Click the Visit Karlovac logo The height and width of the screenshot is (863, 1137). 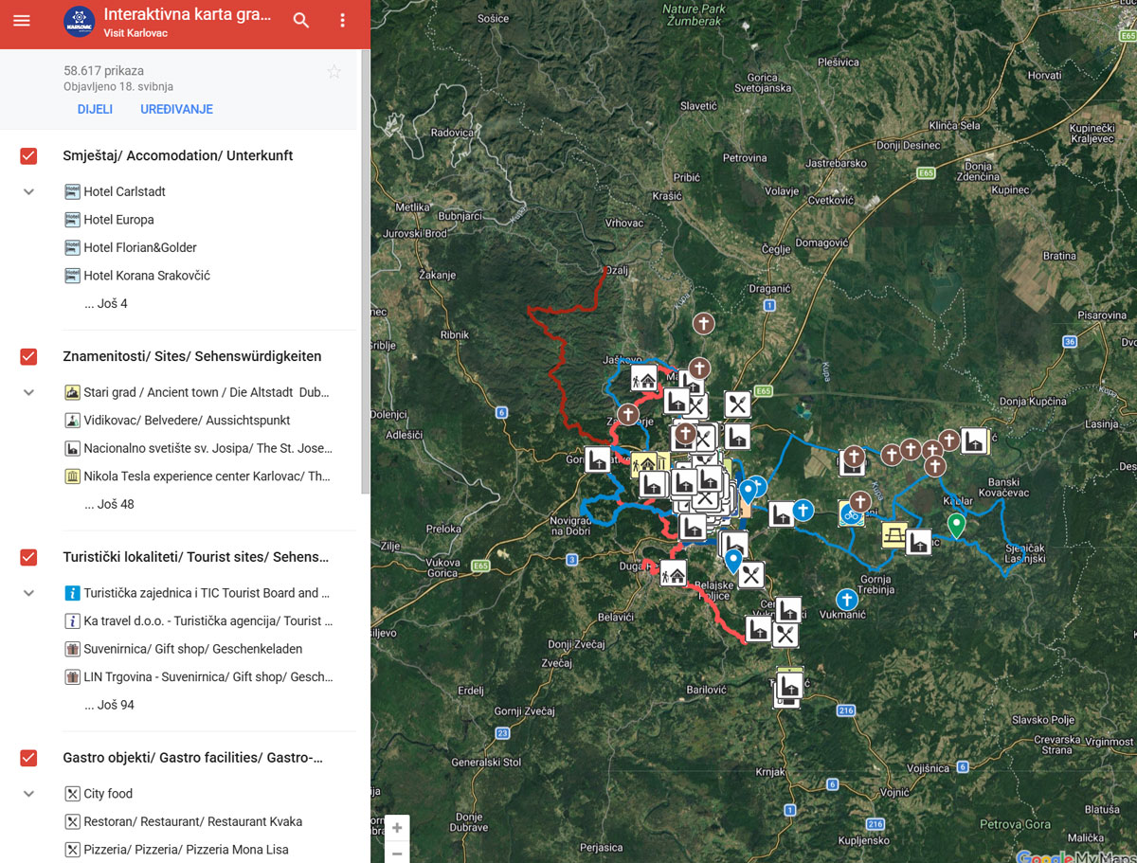coord(79,21)
